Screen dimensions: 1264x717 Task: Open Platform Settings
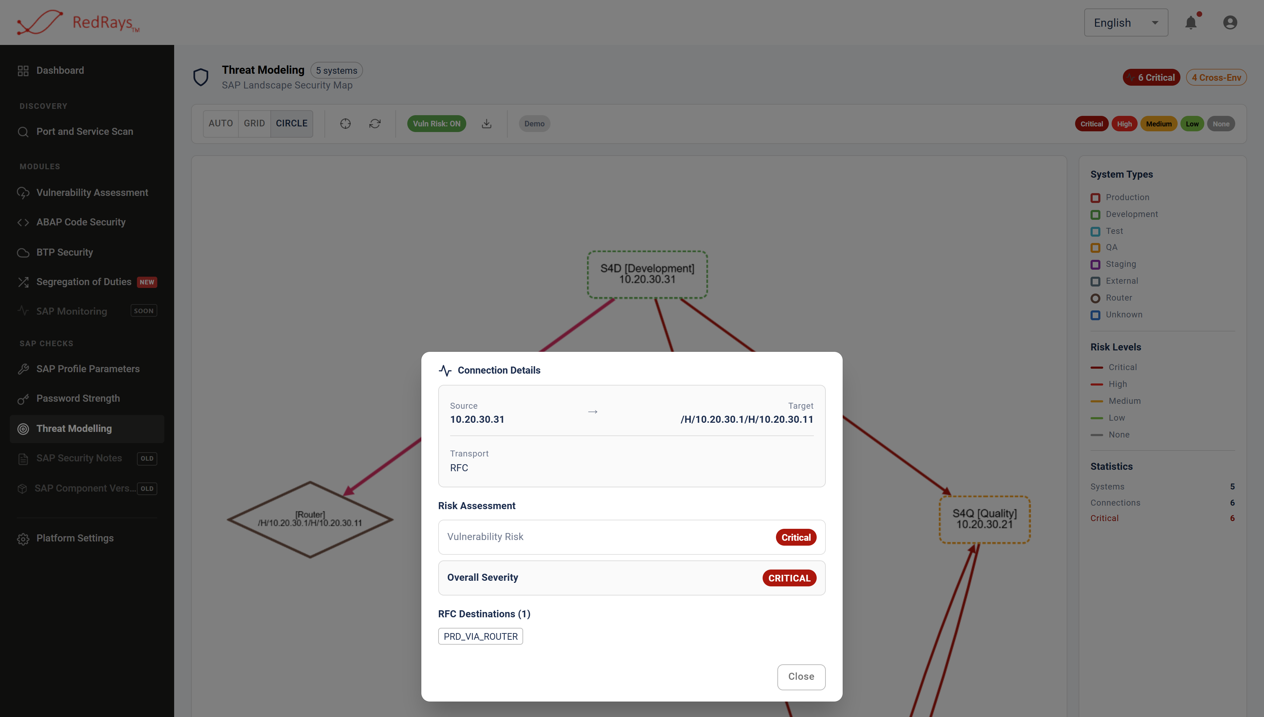click(x=87, y=539)
